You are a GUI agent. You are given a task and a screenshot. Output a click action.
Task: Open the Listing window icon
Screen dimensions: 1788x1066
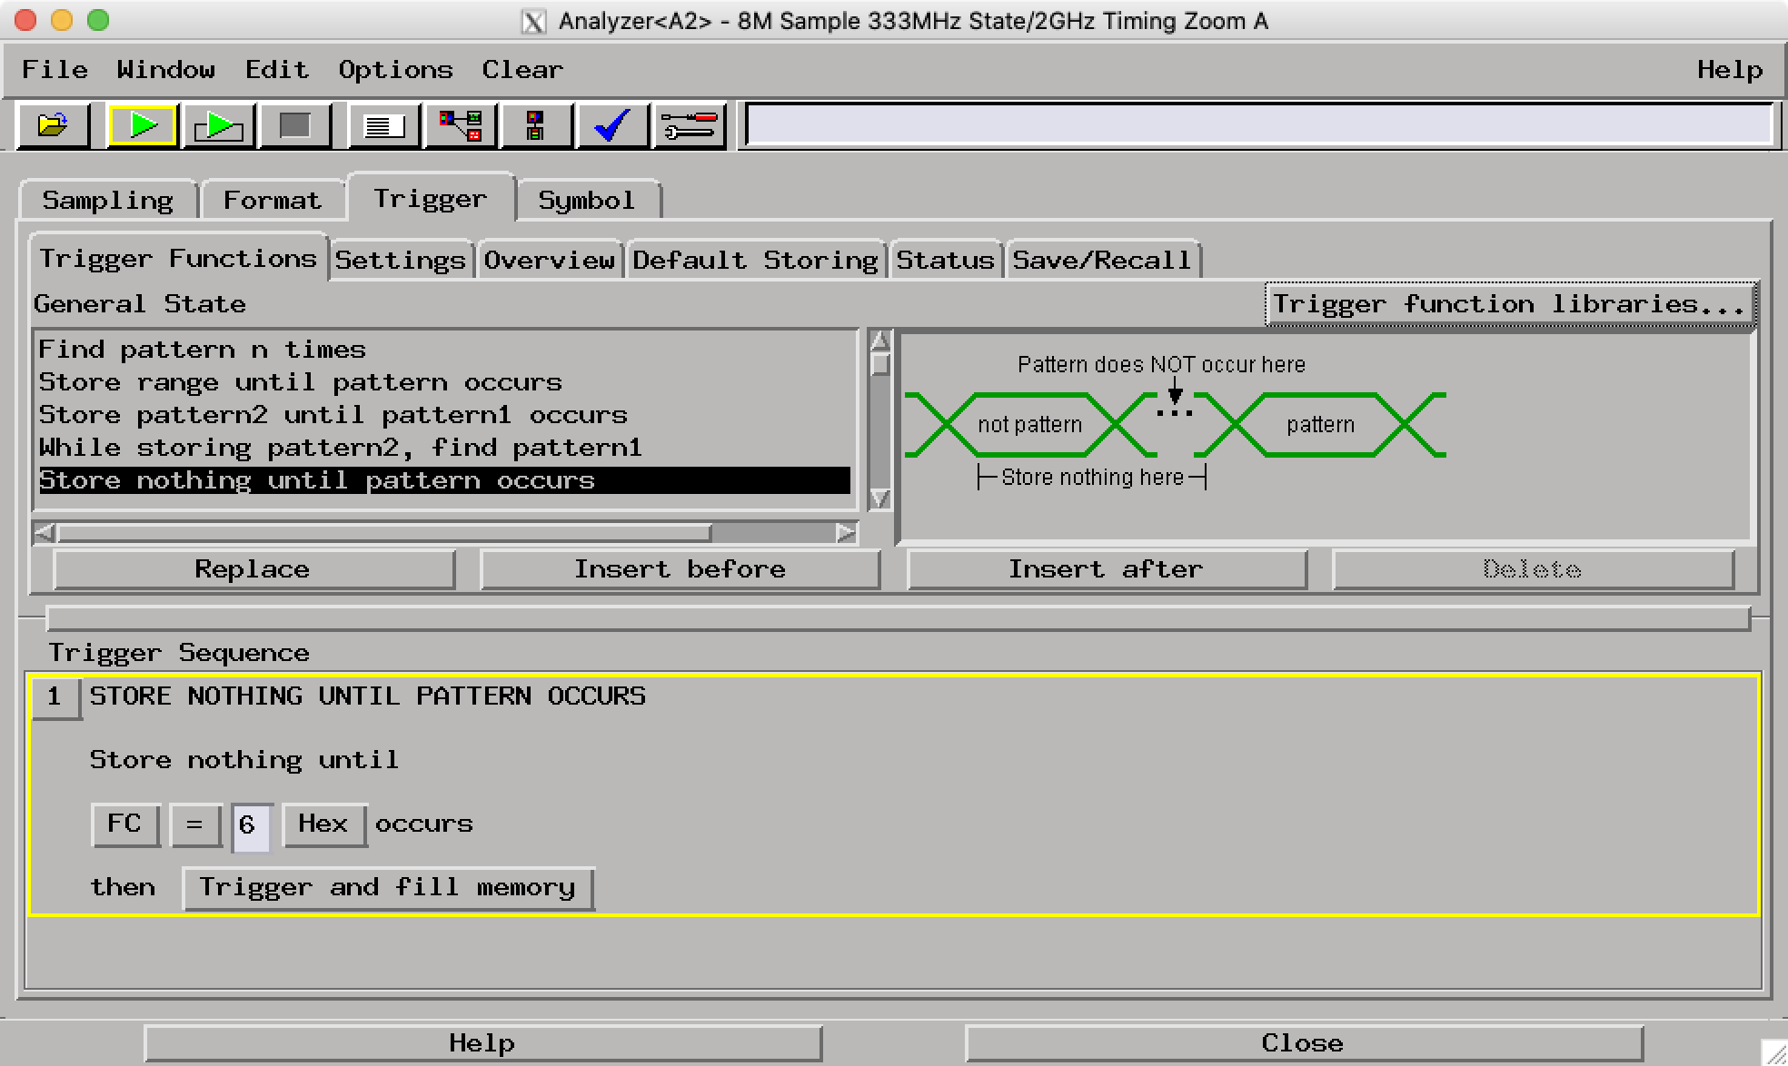point(382,126)
